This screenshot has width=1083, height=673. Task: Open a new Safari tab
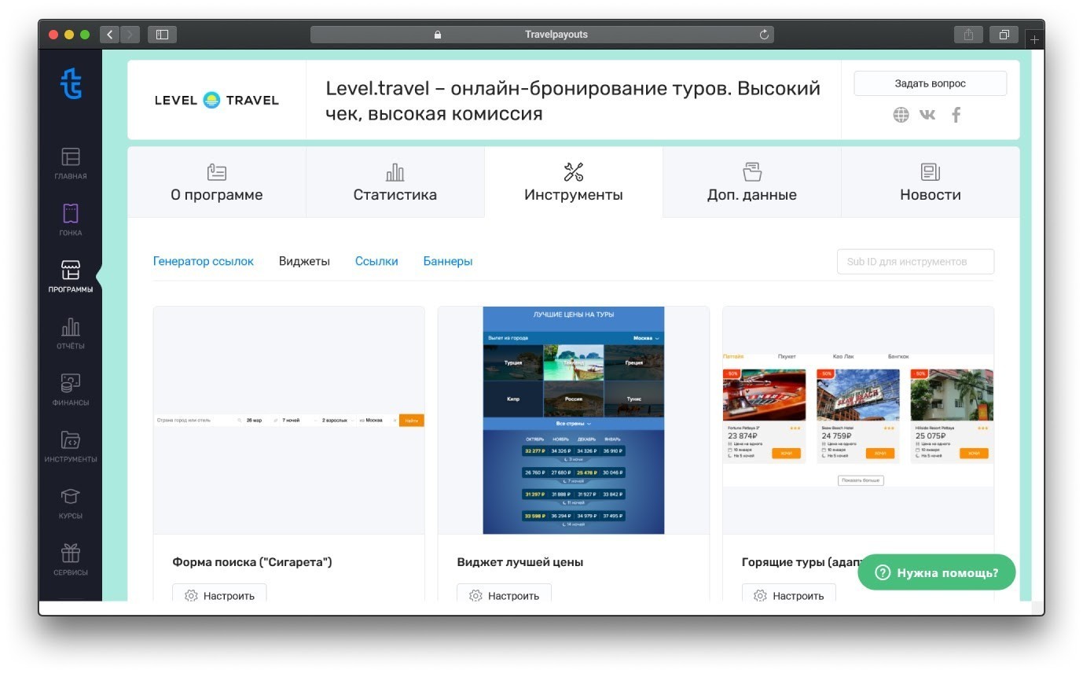pyautogui.click(x=1034, y=39)
